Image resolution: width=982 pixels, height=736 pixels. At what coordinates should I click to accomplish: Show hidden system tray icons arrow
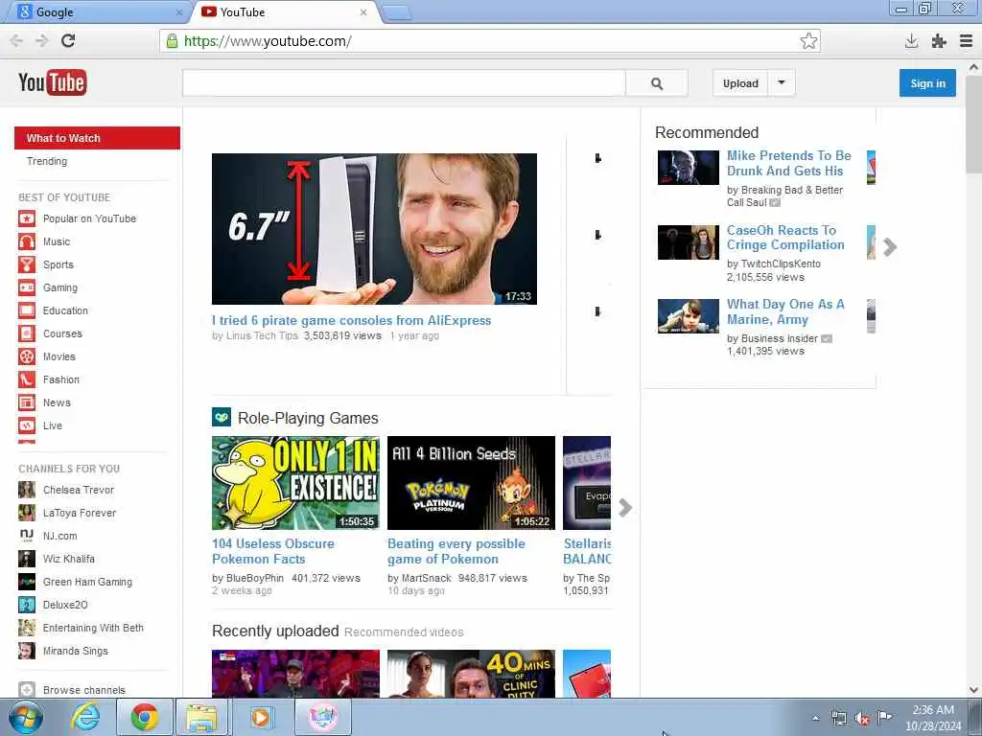click(x=815, y=719)
